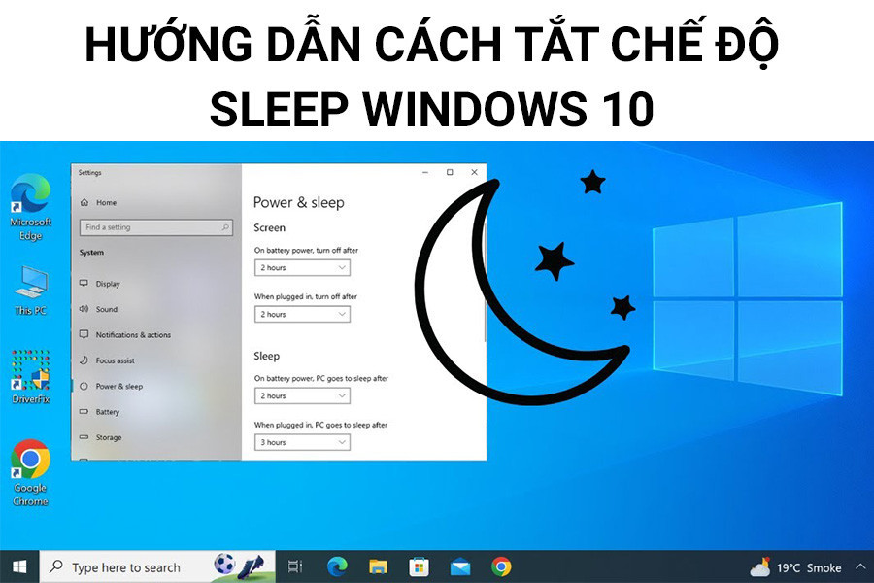Open This PC desktop icon
This screenshot has width=874, height=583.
tap(31, 291)
